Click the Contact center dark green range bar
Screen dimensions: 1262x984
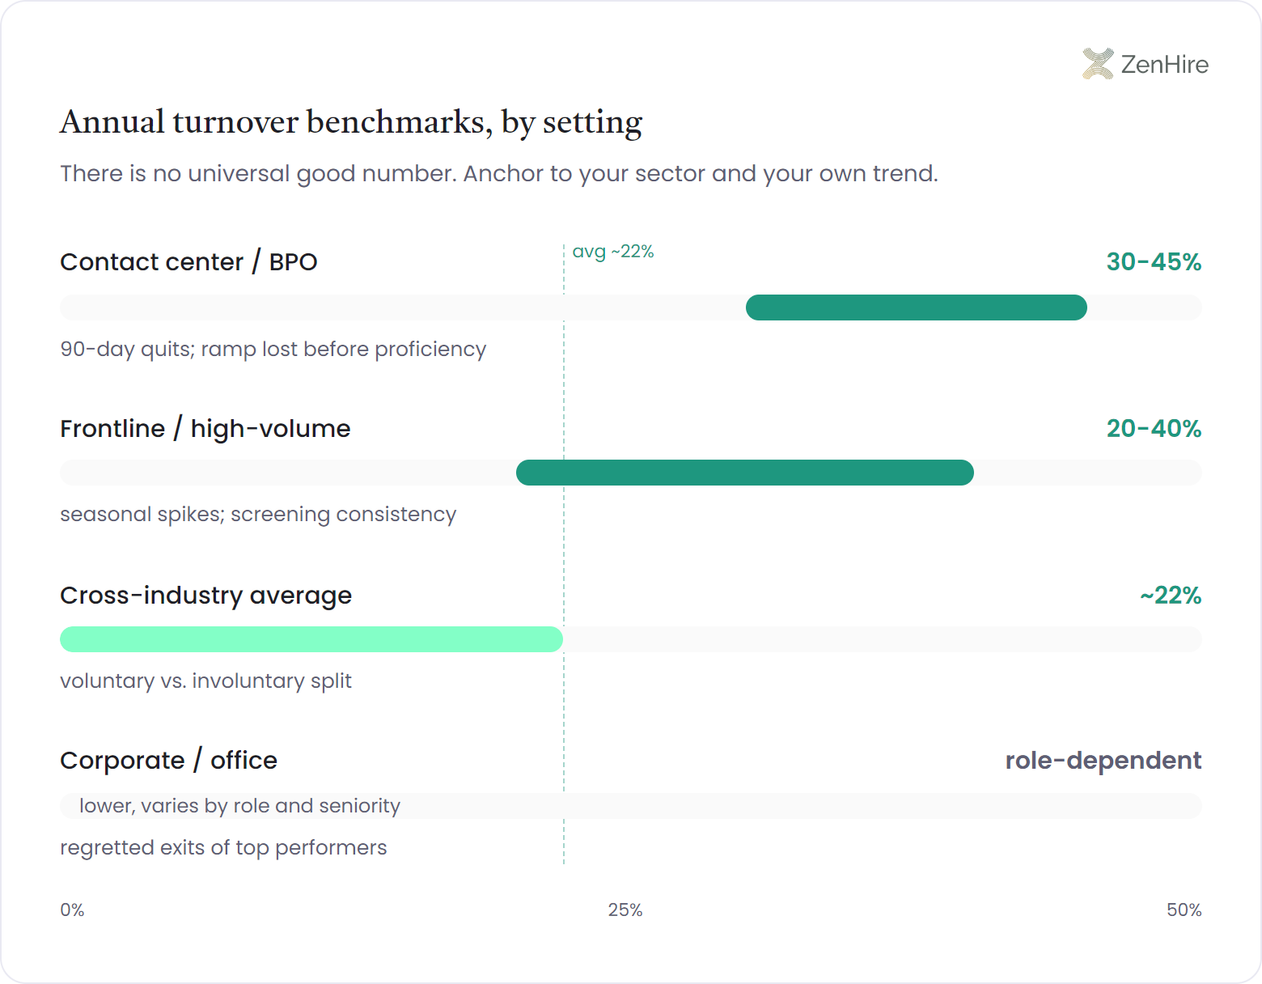(x=917, y=307)
